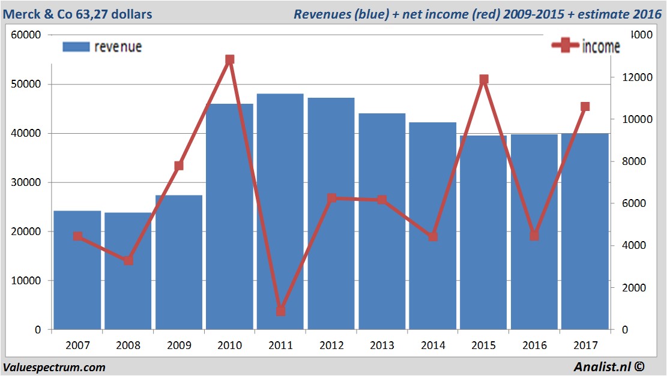Click the 2011 revenue bar

click(x=280, y=212)
